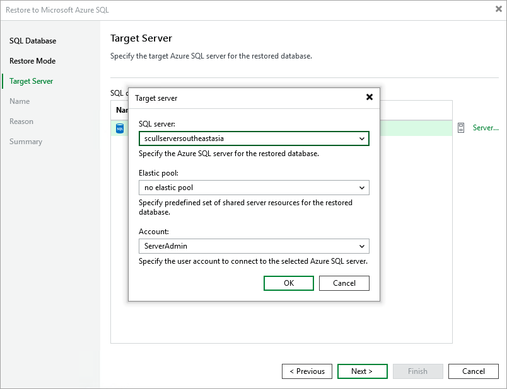Image resolution: width=507 pixels, height=389 pixels.
Task: Select the Summary wizard step
Action: coord(26,142)
